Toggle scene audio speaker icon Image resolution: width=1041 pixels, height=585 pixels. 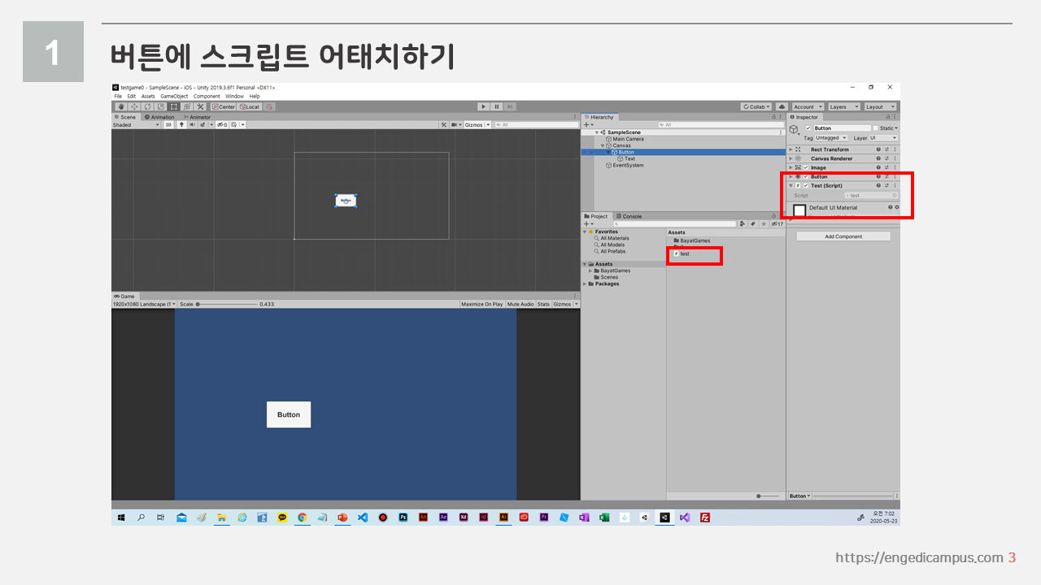pos(192,124)
